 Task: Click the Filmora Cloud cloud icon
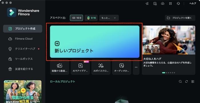coord(10,39)
